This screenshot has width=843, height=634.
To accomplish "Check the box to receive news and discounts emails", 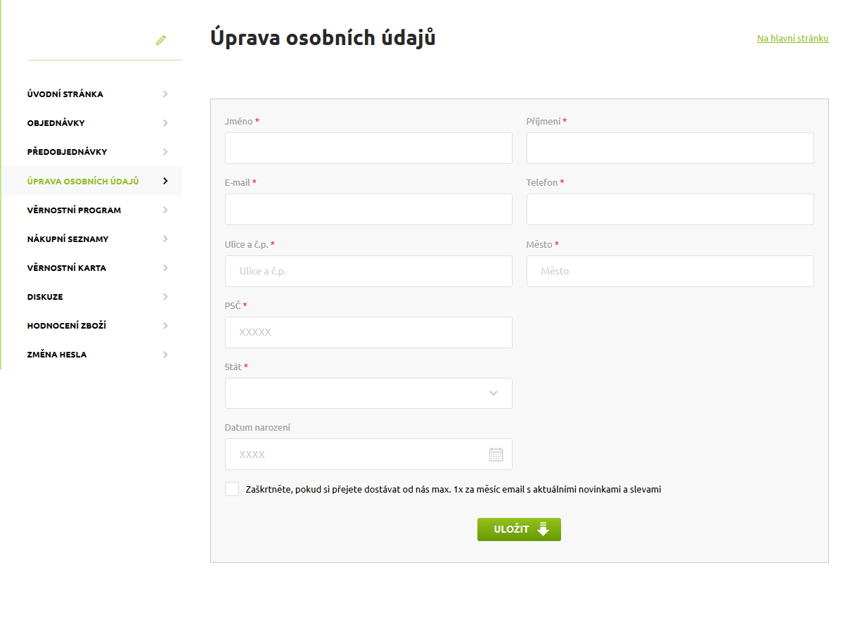I will [231, 488].
